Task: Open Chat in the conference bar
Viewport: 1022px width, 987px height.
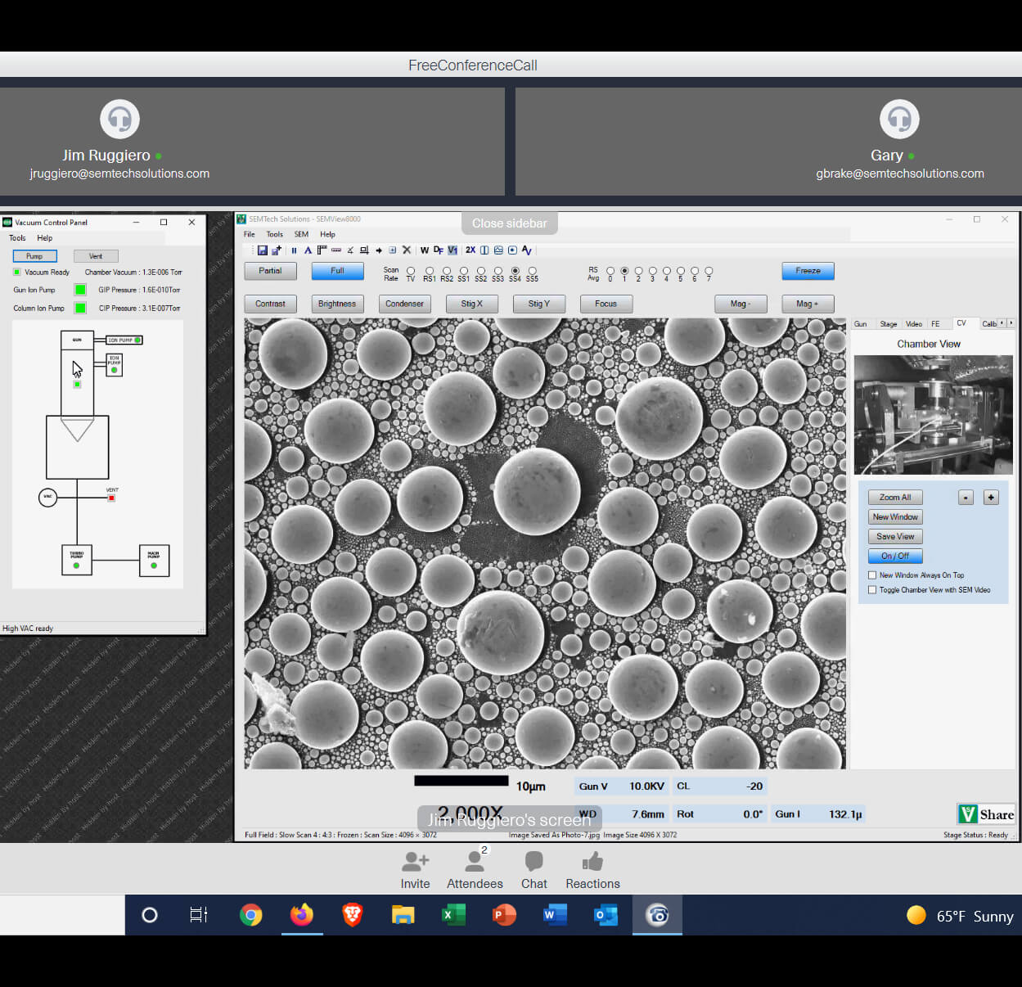Action: click(x=534, y=869)
